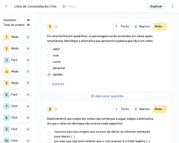
Task: Click the objective type icon in sidebar row 3
Action: click(28, 60)
